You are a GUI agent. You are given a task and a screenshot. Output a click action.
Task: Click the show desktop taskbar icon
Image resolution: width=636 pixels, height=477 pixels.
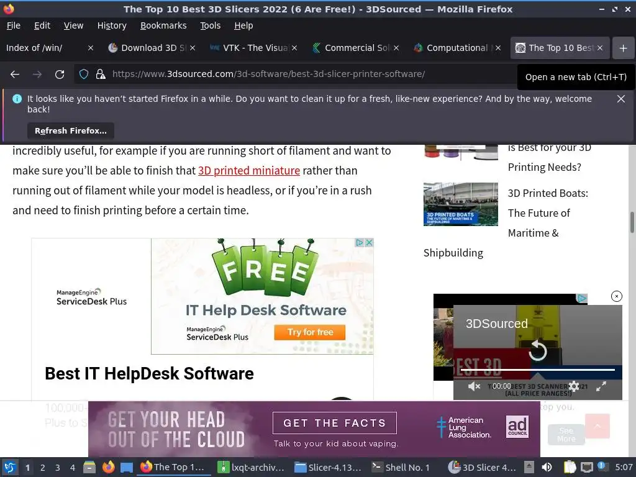pyautogui.click(x=127, y=467)
